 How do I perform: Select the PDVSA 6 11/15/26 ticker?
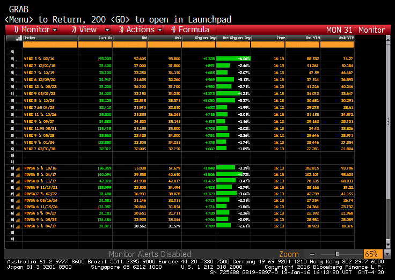coord(41,207)
